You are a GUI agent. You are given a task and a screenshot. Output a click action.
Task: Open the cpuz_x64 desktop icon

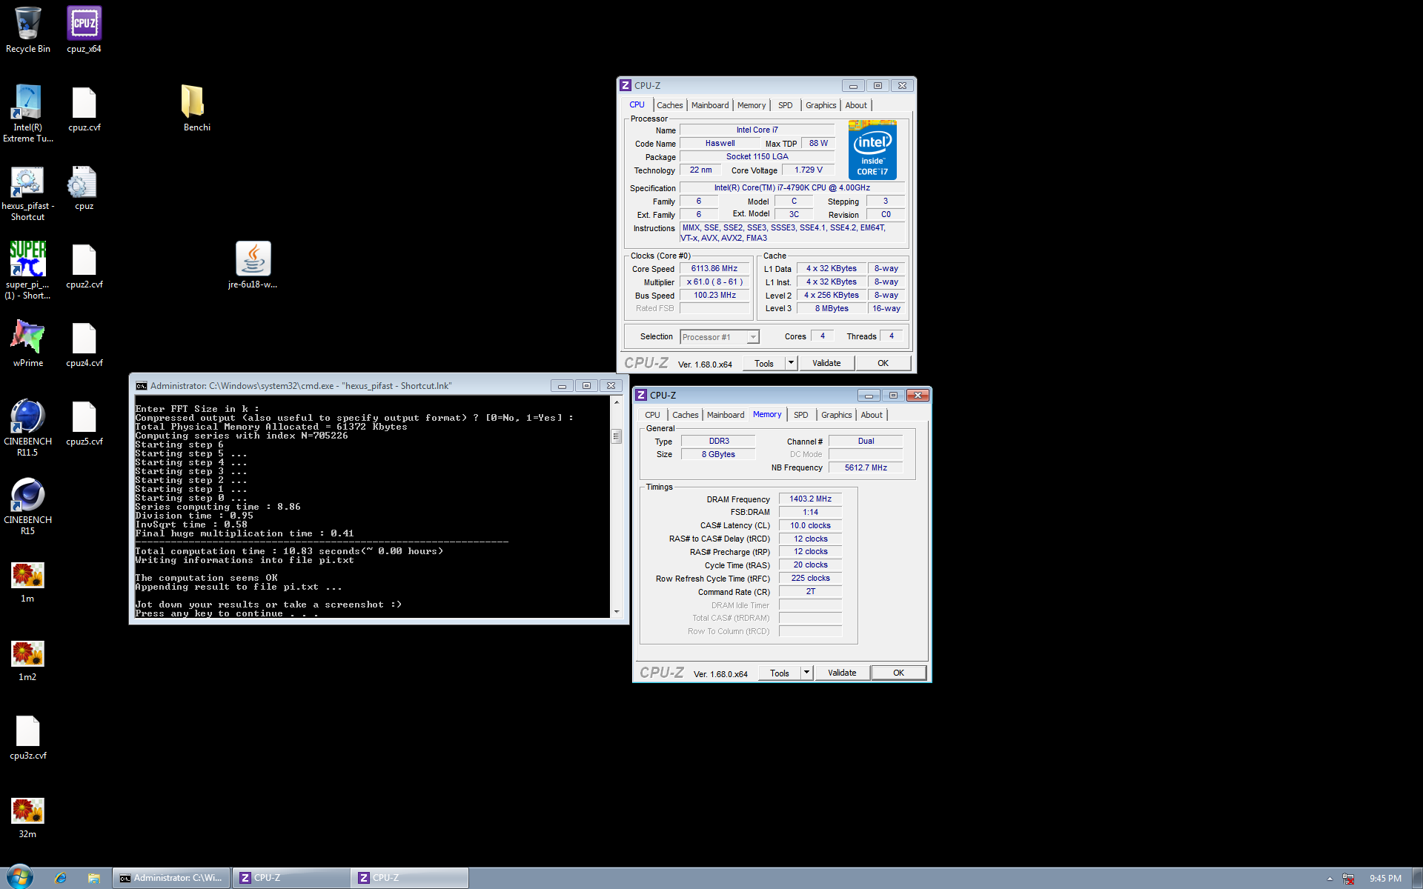pos(84,30)
